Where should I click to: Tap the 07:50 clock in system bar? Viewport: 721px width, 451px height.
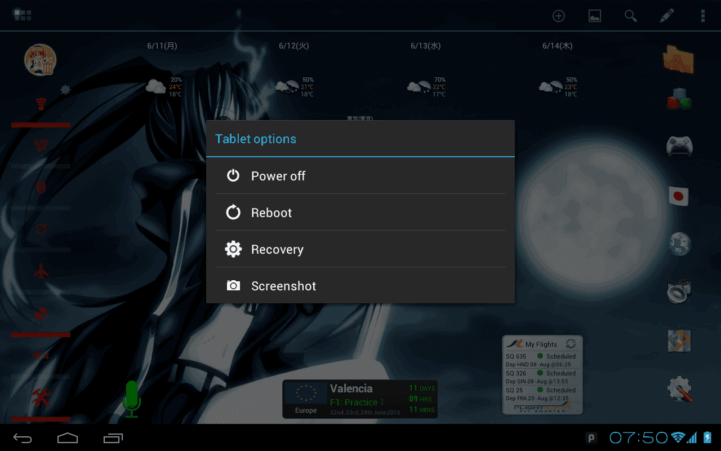(x=639, y=437)
